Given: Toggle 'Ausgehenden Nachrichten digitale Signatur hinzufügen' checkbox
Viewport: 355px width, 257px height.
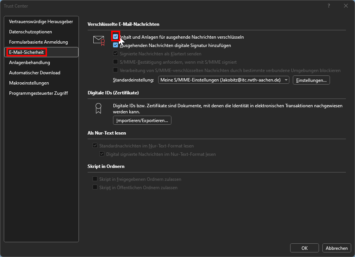Looking at the screenshot, I should click(116, 45).
